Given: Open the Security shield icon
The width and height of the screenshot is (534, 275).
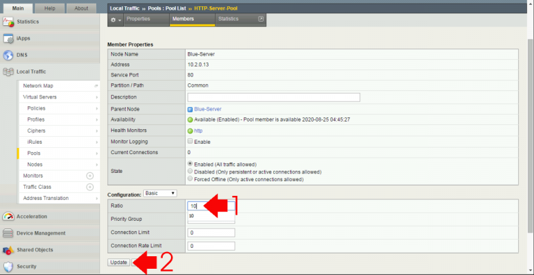Looking at the screenshot, I should click(x=8, y=267).
